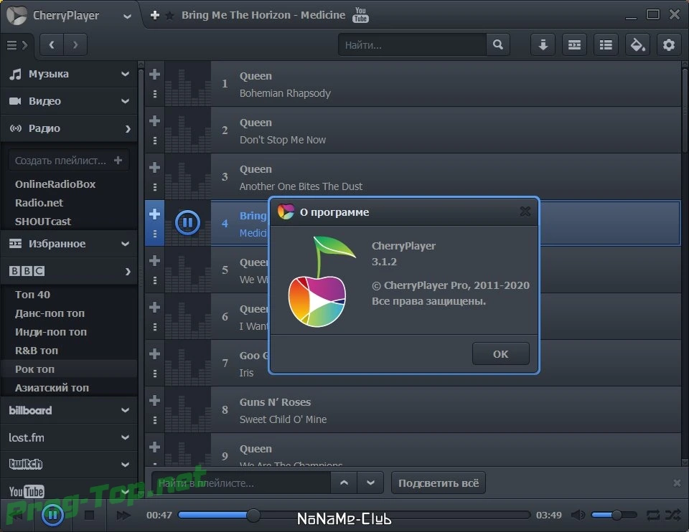The width and height of the screenshot is (689, 532).
Task: Open three-dot menu for Don't Stop Me Now
Action: point(155,141)
